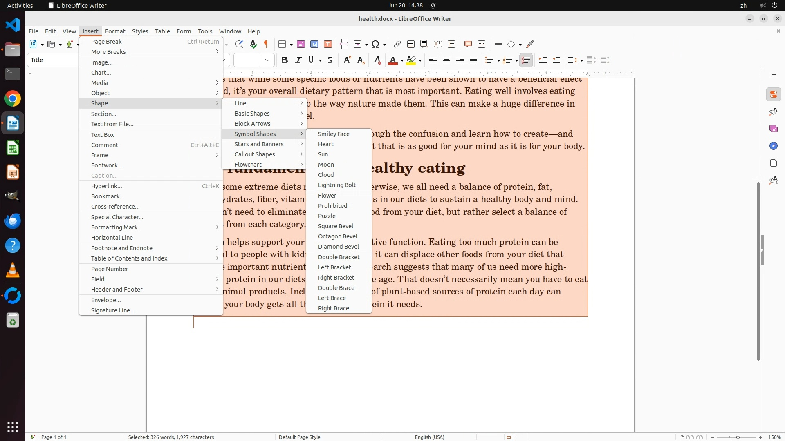The width and height of the screenshot is (785, 441).
Task: Click Special Character... in Insert menu
Action: [117, 217]
